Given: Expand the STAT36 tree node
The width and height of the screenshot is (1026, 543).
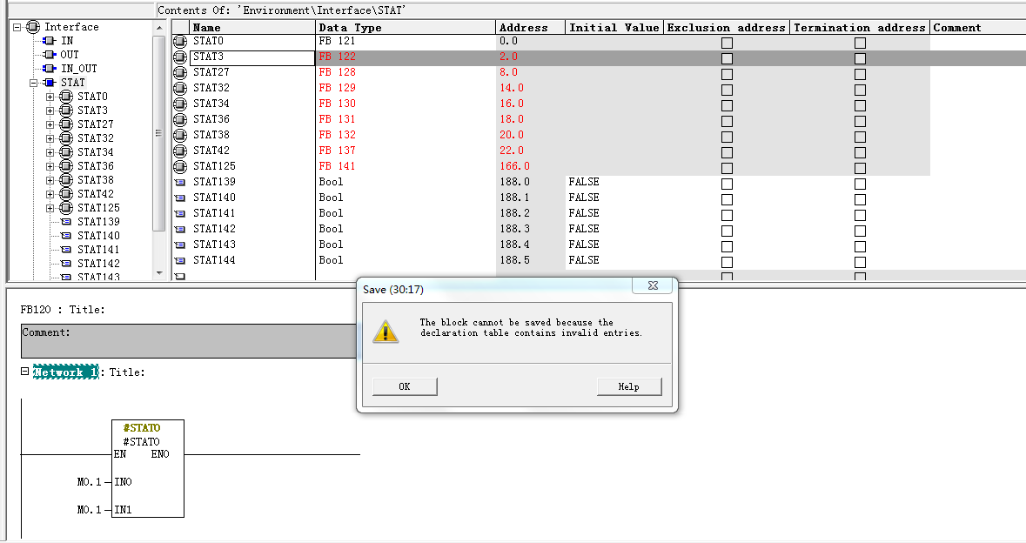Looking at the screenshot, I should click(50, 166).
